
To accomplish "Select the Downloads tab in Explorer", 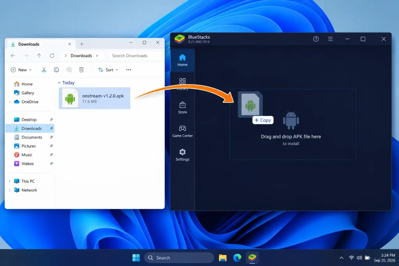I will pyautogui.click(x=41, y=44).
